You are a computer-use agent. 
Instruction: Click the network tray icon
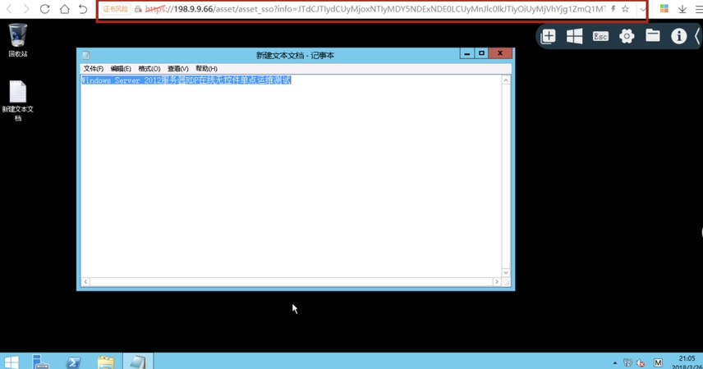[x=627, y=362]
